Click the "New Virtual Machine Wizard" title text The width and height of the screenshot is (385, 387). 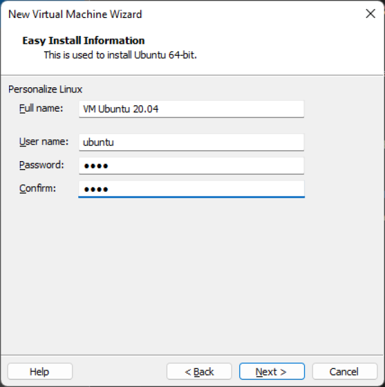75,14
